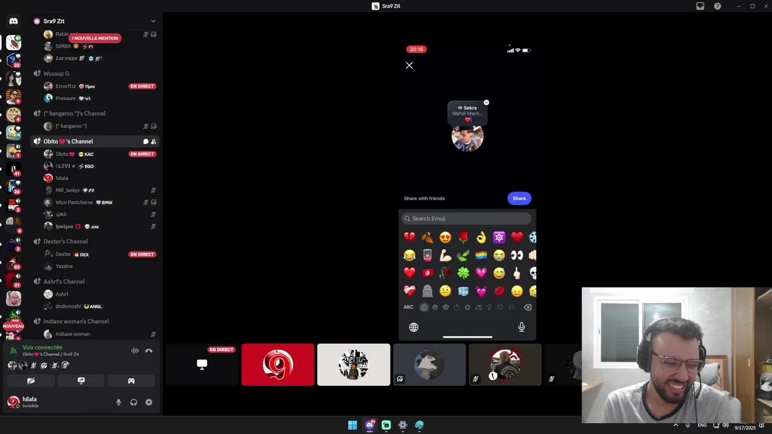The image size is (772, 434).
Task: Tap the blue Share button
Action: [x=519, y=198]
